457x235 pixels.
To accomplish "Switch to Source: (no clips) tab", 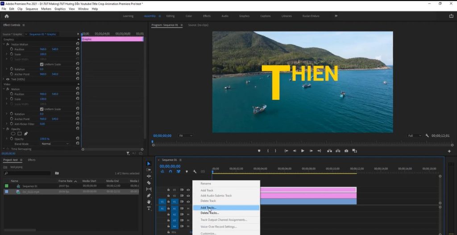I will coord(198,25).
